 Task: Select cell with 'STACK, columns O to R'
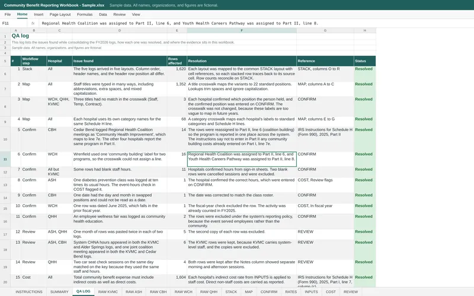click(325, 73)
